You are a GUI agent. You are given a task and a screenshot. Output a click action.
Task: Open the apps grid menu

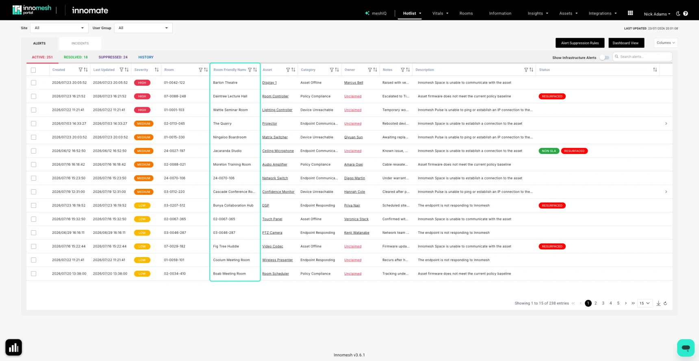pyautogui.click(x=630, y=13)
